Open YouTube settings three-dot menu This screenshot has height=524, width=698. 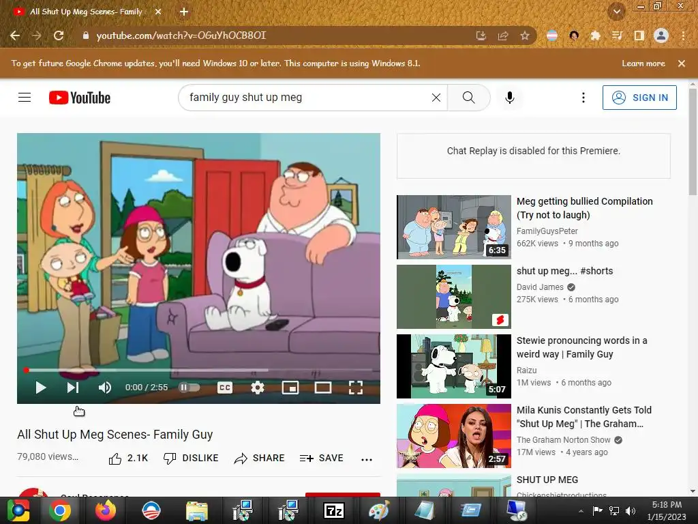click(x=583, y=97)
